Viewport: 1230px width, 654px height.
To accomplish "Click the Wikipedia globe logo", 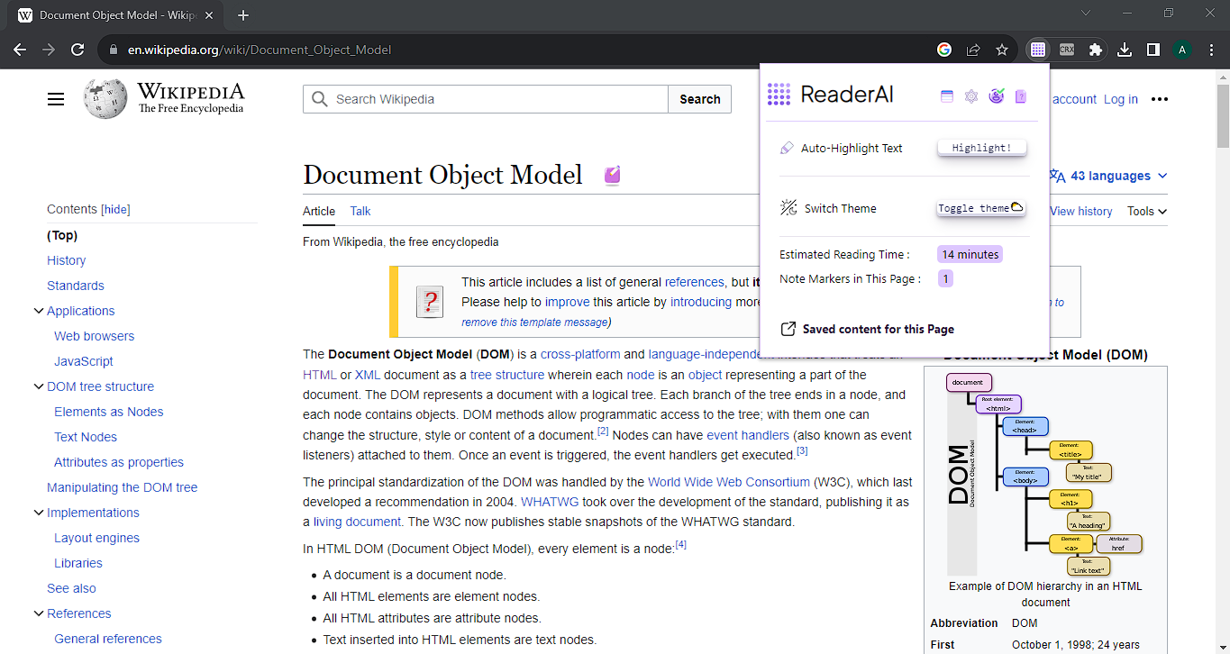I will [105, 99].
